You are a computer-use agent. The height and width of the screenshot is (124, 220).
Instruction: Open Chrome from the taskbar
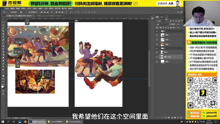25,122
